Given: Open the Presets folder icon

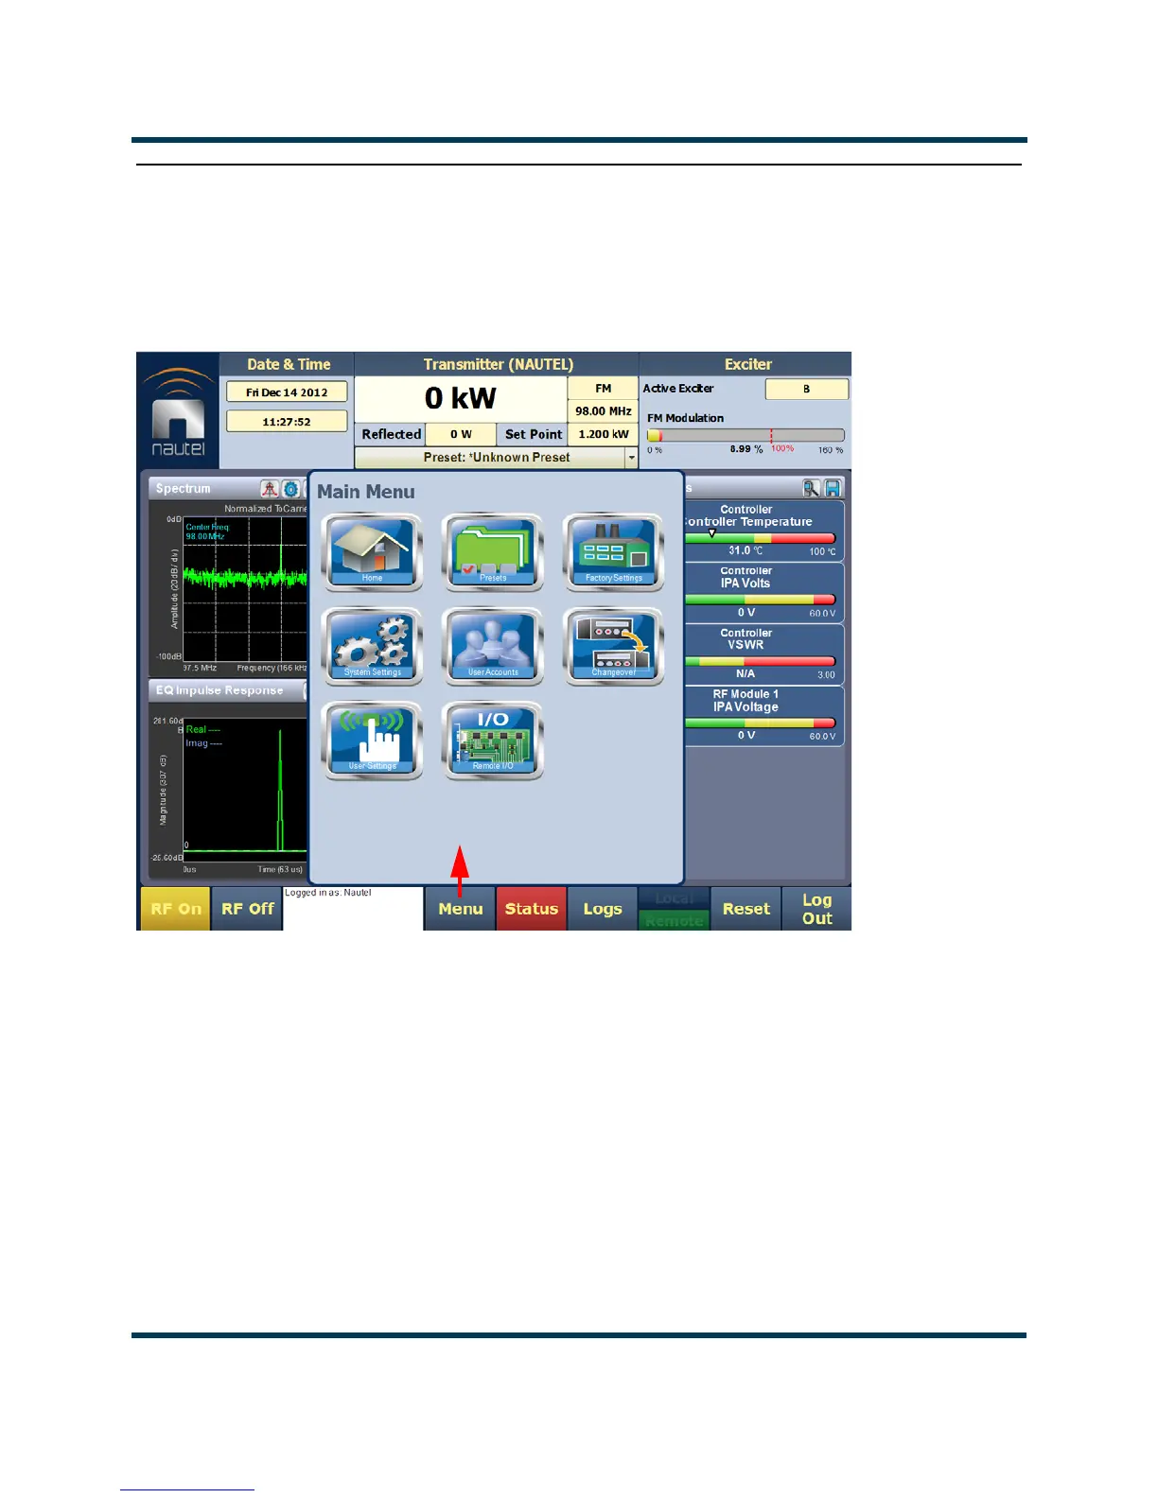Looking at the screenshot, I should click(493, 552).
